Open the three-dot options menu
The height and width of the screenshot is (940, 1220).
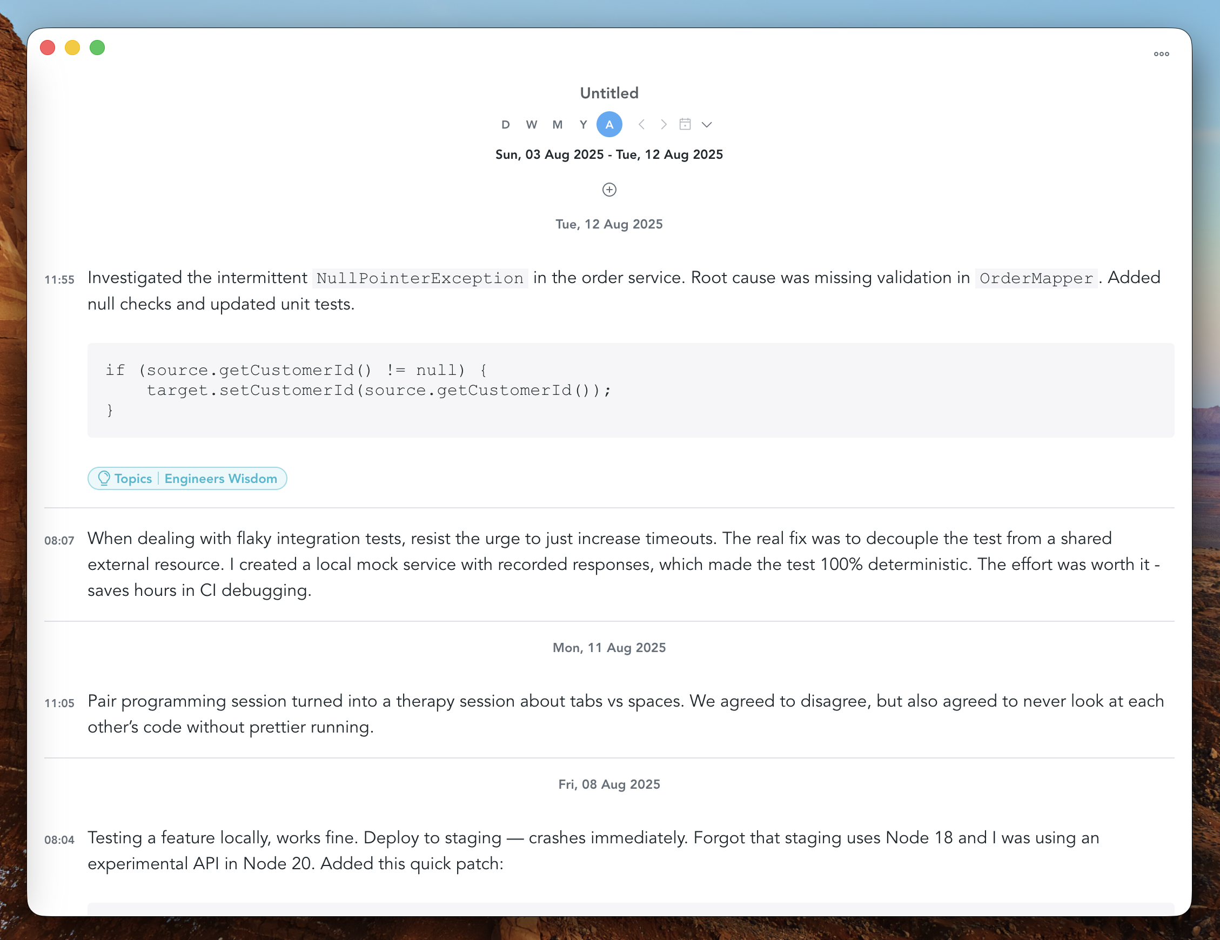tap(1161, 54)
